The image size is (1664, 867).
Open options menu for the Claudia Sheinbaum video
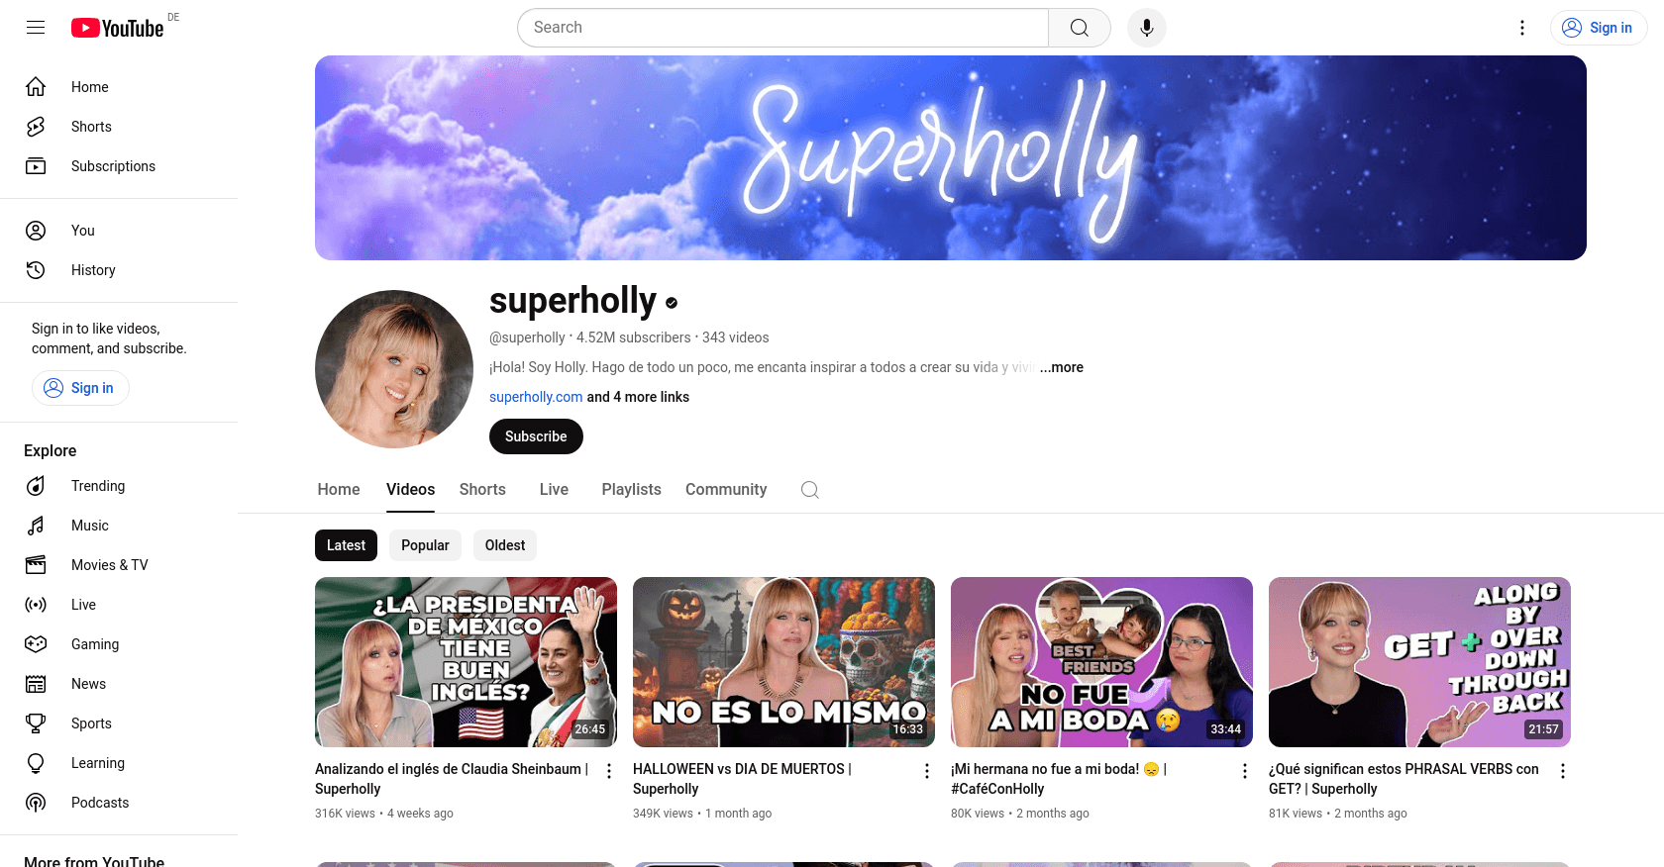point(609,771)
